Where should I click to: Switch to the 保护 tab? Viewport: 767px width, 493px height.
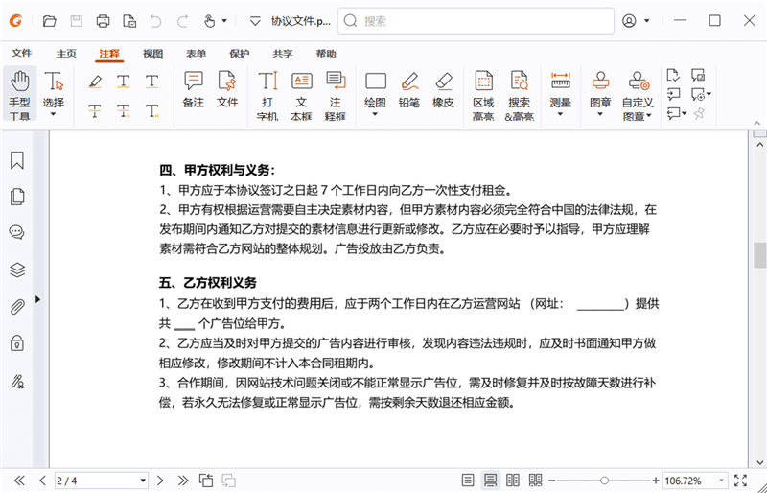click(x=239, y=54)
